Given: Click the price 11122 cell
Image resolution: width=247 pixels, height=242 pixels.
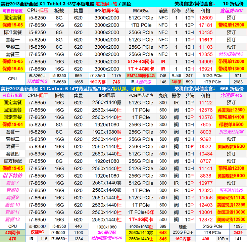Looking at the screenshot, I should click(x=206, y=103).
